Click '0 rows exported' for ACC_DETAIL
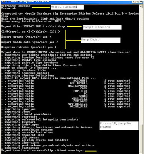Viewport: 144px width, 154px height. pyautogui.click(x=117, y=83)
